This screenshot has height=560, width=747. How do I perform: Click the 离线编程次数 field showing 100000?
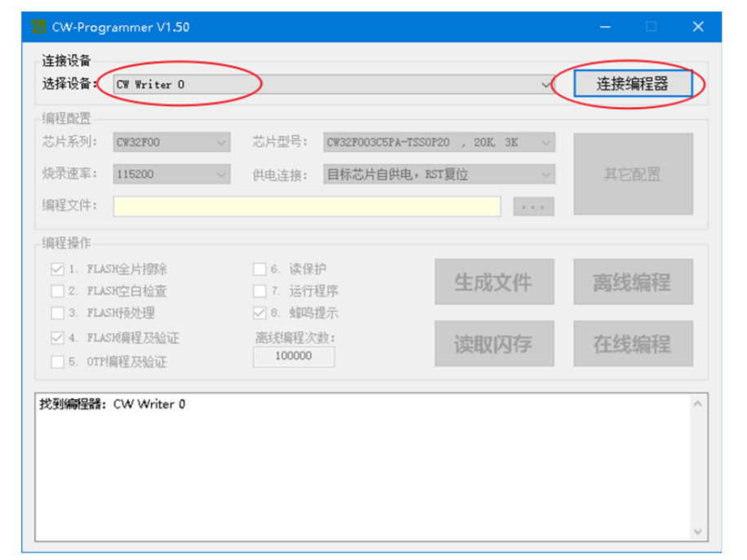(293, 356)
